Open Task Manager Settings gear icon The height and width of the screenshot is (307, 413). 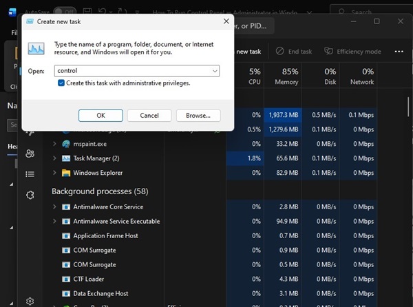tap(30, 301)
